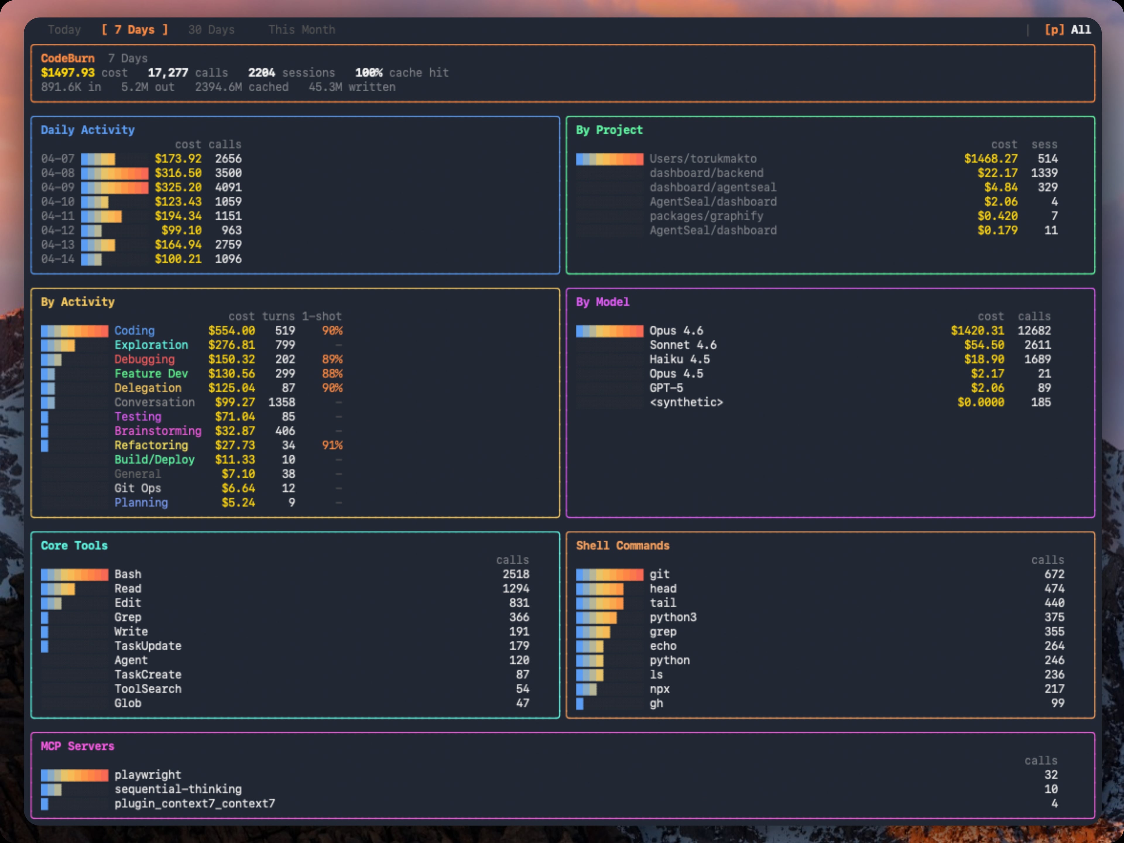
Task: Click the git shell command entry
Action: (x=659, y=574)
